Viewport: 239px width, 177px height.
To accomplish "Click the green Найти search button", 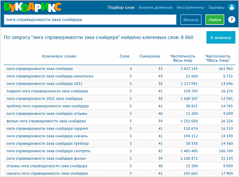I will tap(215, 20).
